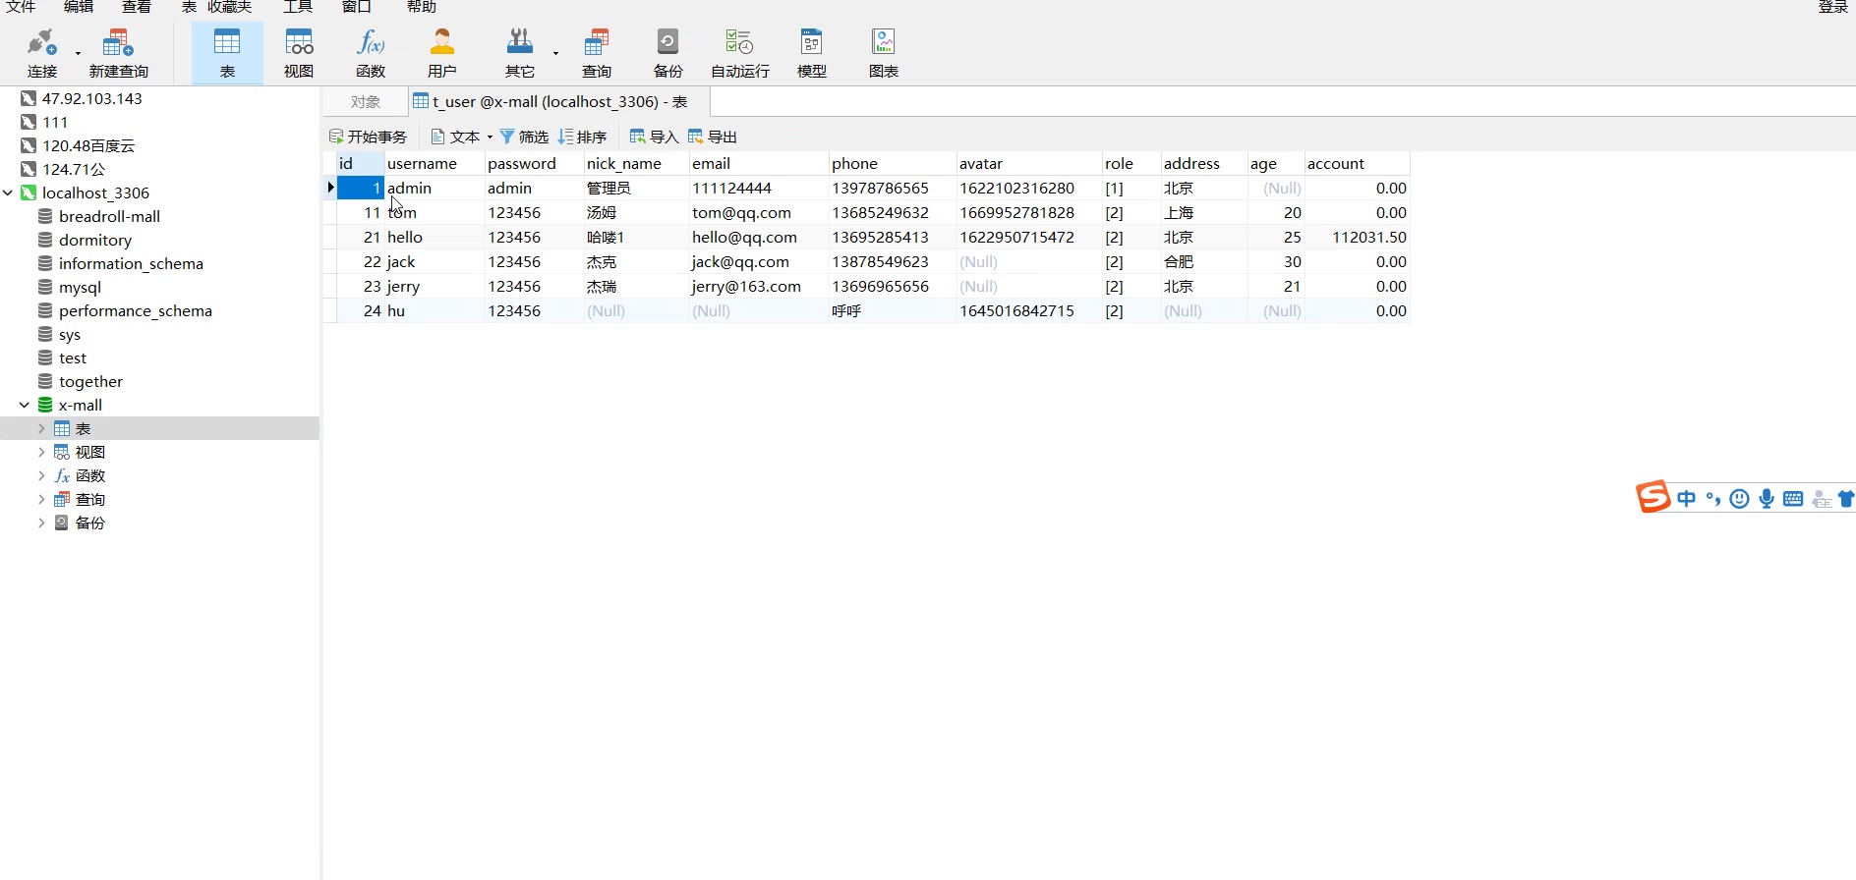1856x880 pixels.
Task: Click the Sogou input method microphone icon
Action: coord(1767,499)
